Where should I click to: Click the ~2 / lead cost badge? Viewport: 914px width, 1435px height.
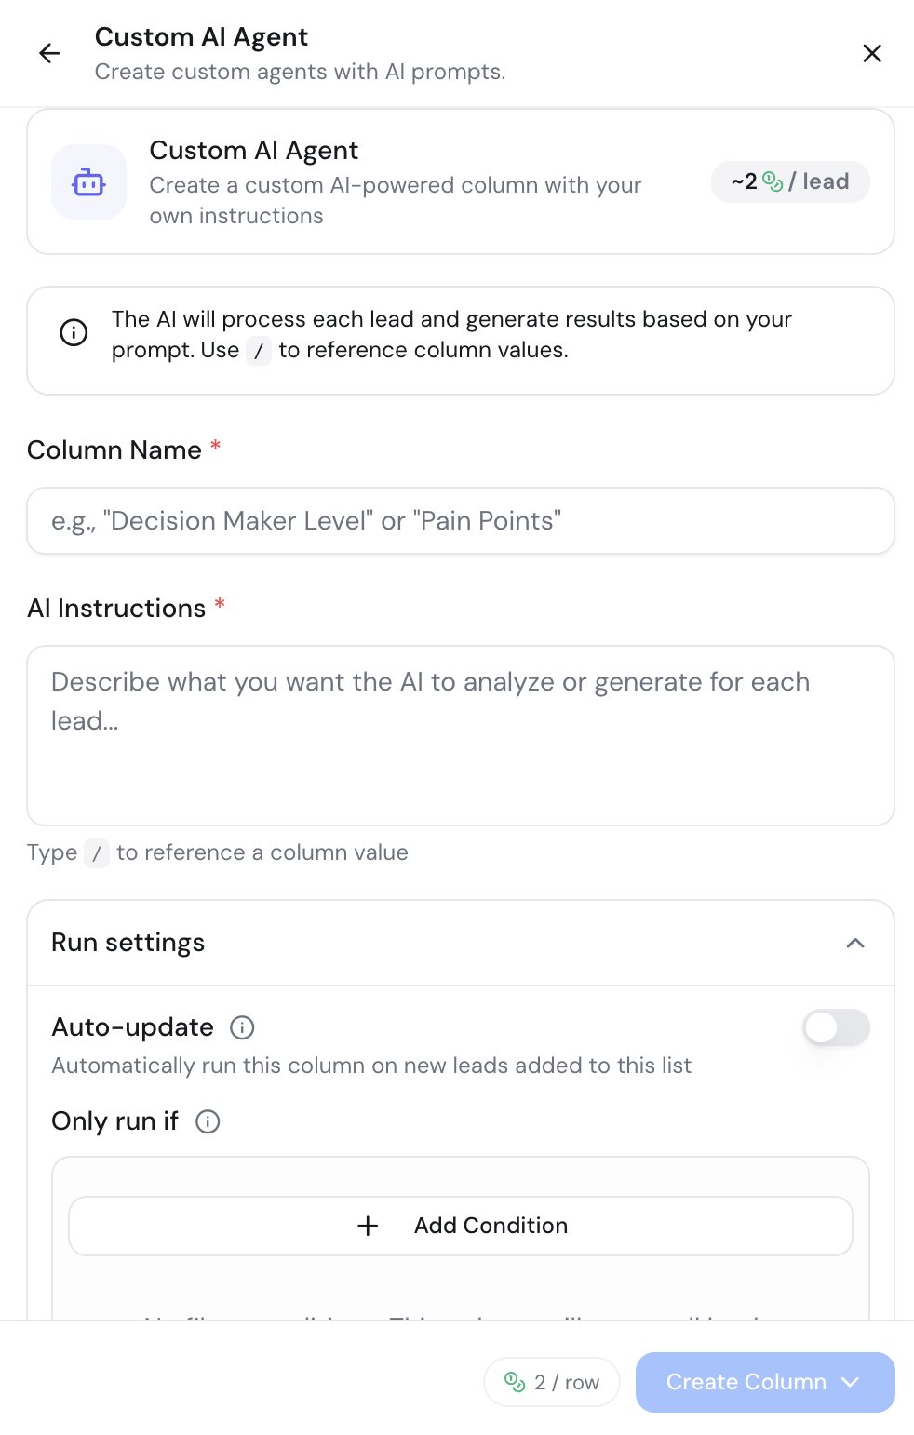click(789, 181)
